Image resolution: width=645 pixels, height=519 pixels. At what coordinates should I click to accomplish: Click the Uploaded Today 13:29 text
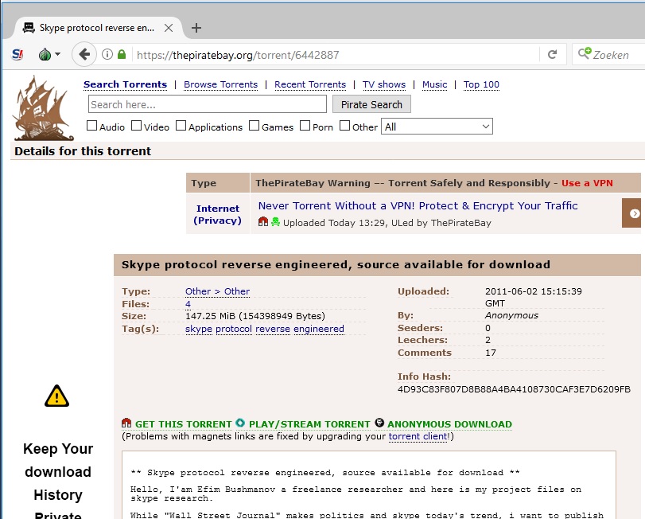335,223
